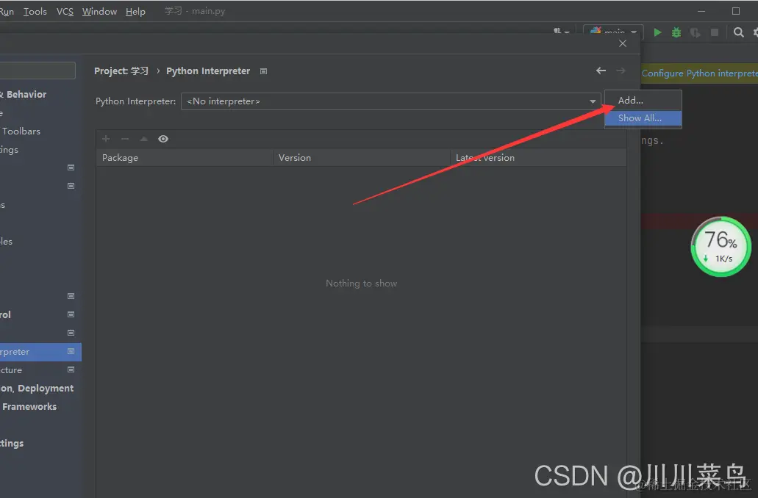Click the Configure Python interpreter link

click(699, 73)
